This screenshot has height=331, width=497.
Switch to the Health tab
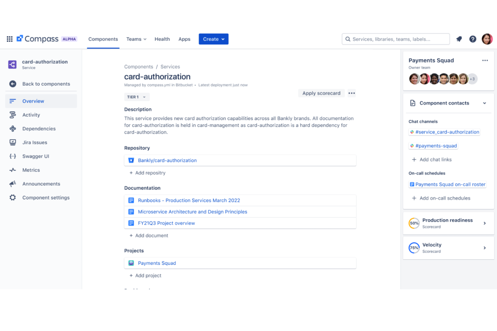[x=162, y=39]
